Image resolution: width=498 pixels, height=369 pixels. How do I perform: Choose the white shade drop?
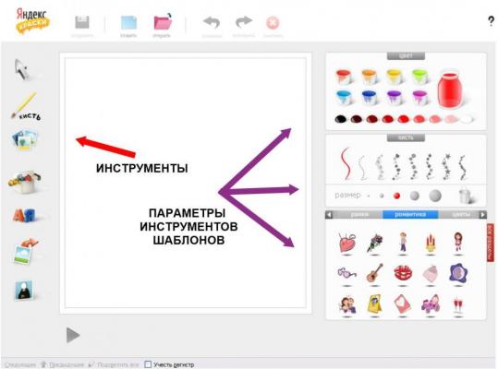467,119
